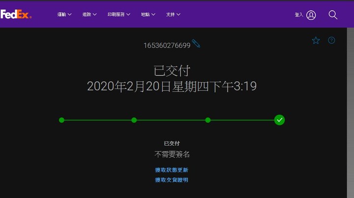Click delivery date 2020年2月20日星期四下午3:19
354x198 pixels.
[172, 87]
